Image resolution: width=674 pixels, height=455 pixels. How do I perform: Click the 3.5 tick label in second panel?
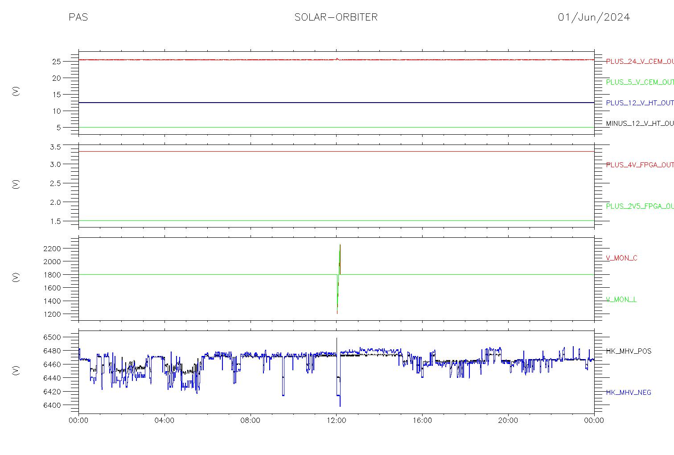tap(55, 147)
